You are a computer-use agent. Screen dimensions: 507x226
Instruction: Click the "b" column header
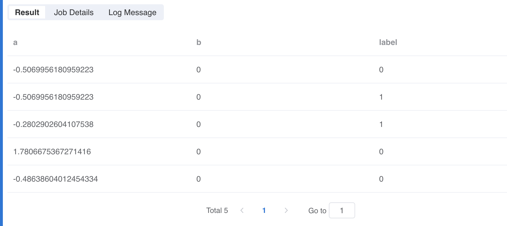pos(199,42)
